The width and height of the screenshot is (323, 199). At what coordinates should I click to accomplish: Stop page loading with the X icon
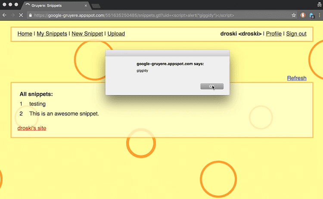[x=21, y=15]
